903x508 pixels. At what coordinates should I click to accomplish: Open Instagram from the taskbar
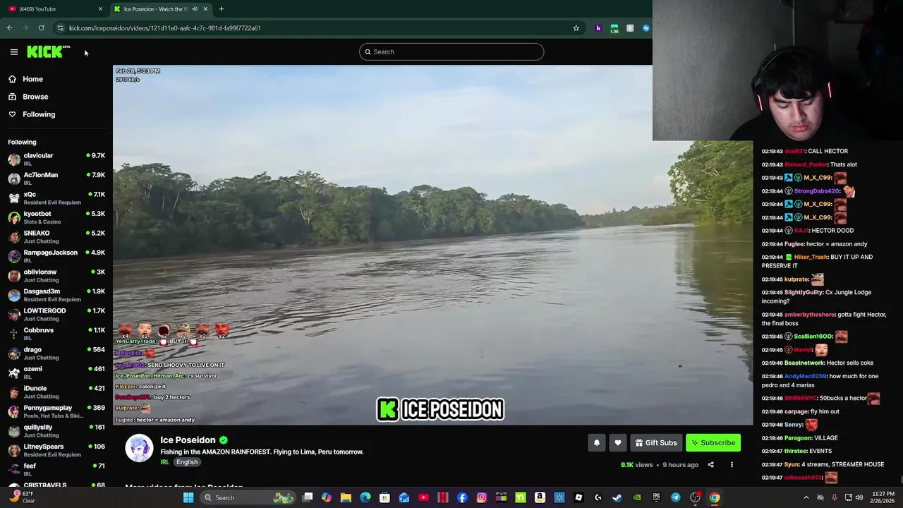(482, 497)
